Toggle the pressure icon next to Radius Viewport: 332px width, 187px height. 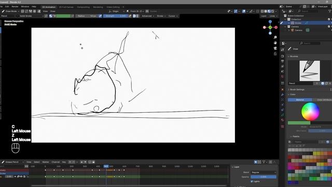click(x=100, y=16)
